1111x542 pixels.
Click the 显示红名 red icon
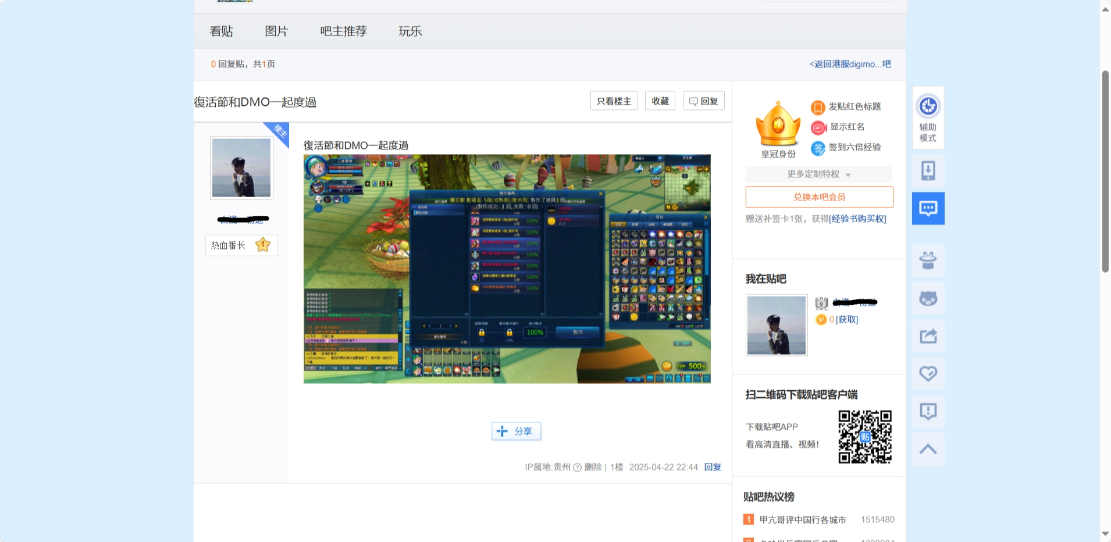click(818, 127)
